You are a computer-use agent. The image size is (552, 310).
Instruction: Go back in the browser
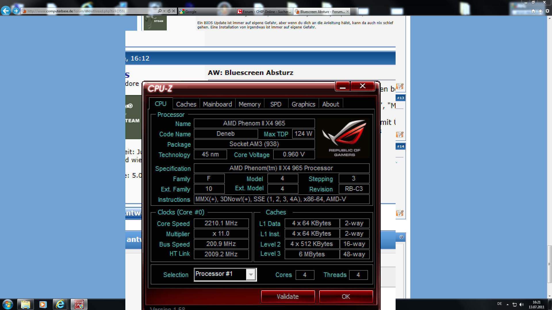coord(5,11)
